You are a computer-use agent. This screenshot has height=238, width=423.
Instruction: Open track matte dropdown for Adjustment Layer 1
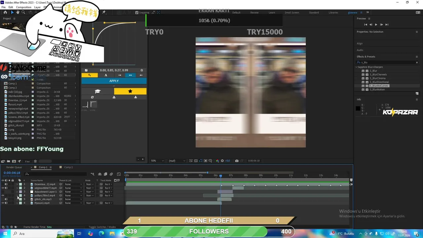click(108, 192)
